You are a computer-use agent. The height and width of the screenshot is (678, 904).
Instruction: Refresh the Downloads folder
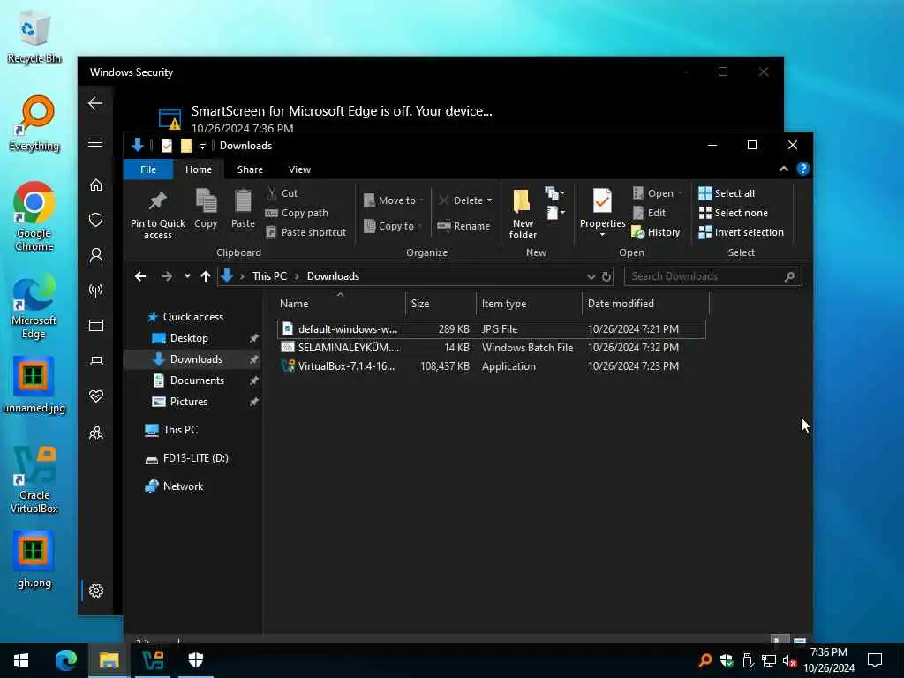click(x=606, y=276)
